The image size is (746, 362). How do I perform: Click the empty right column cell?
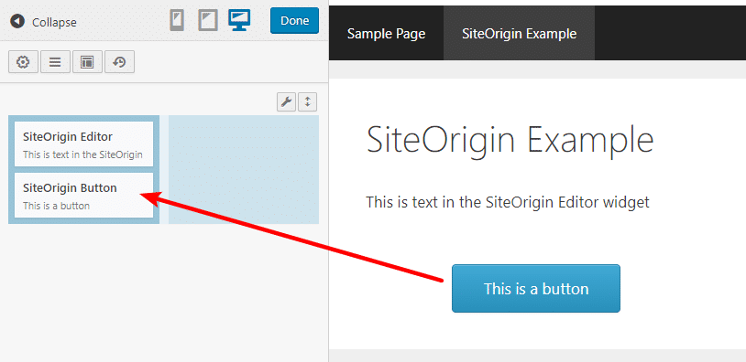tap(244, 169)
